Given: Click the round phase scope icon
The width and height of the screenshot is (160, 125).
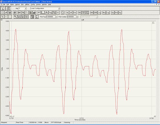Looking at the screenshot, I should pos(63,13).
